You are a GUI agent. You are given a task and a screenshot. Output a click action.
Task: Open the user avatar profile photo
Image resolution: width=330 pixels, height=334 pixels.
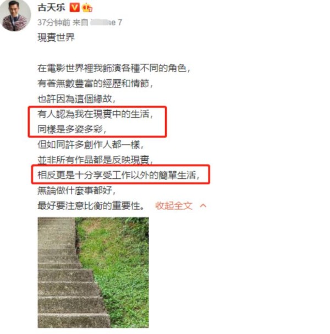click(15, 15)
